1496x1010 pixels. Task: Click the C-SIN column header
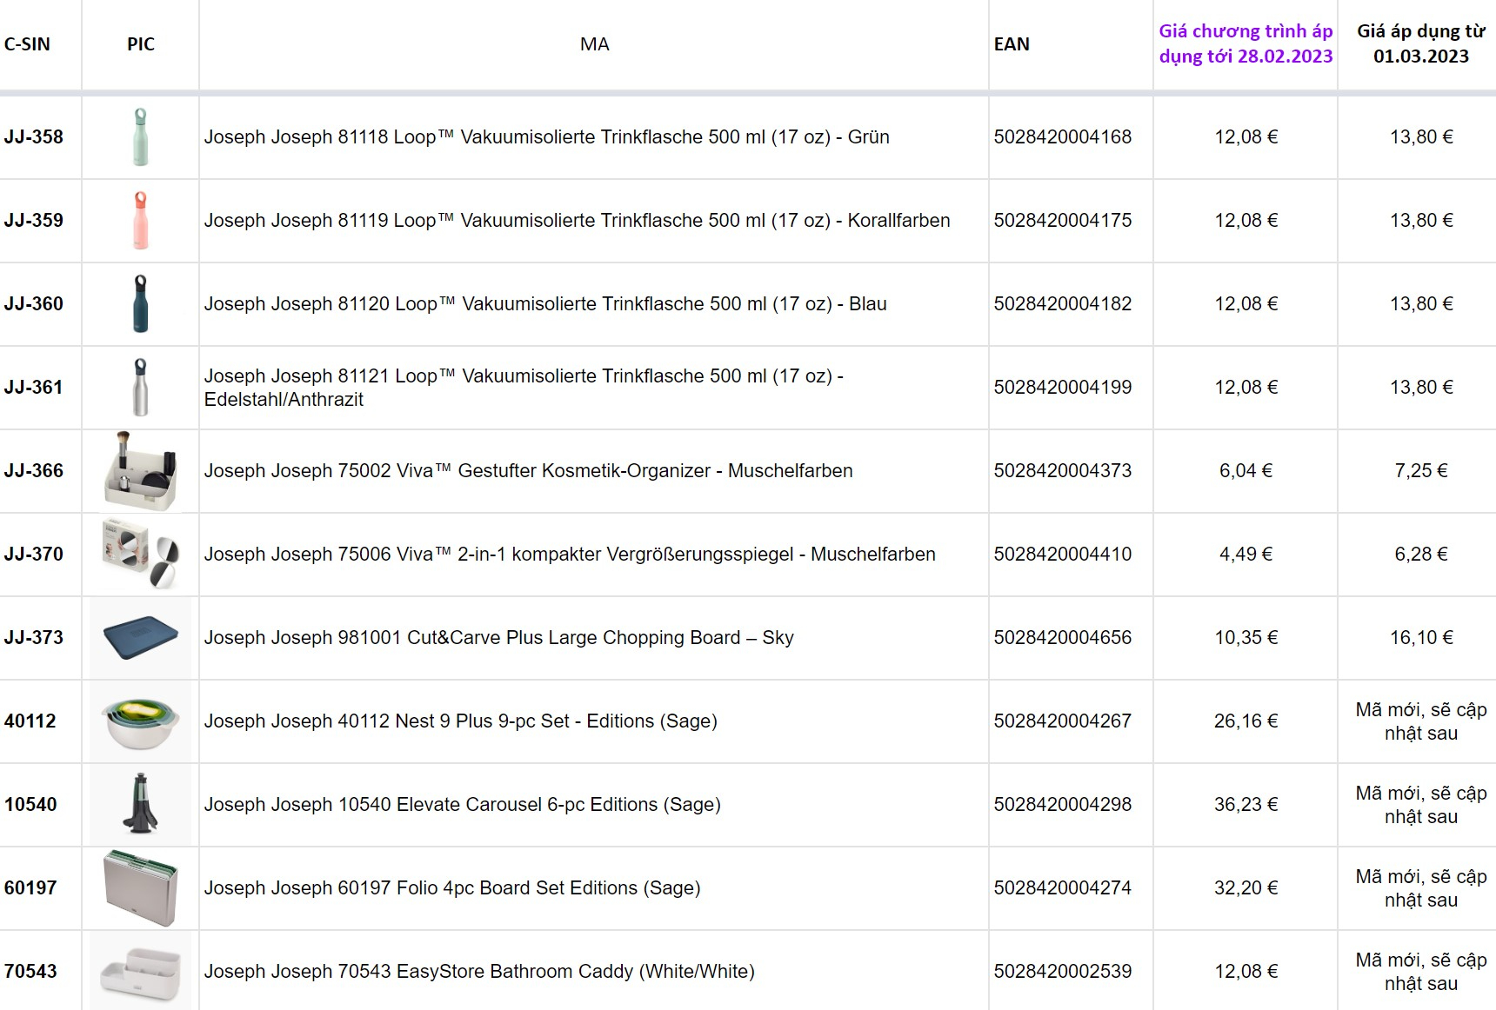(27, 44)
